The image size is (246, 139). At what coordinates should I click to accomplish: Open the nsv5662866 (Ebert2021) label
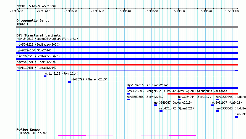click(x=145, y=97)
